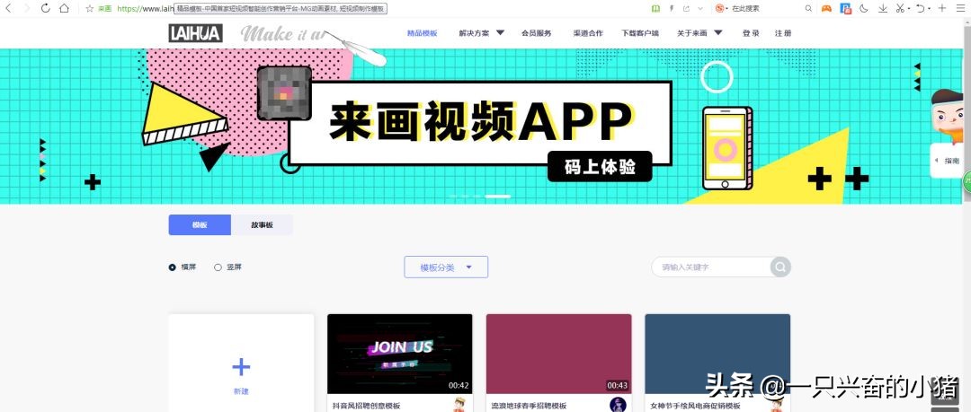The height and width of the screenshot is (412, 971).
Task: Click the blue P extension icon
Action: [845, 8]
